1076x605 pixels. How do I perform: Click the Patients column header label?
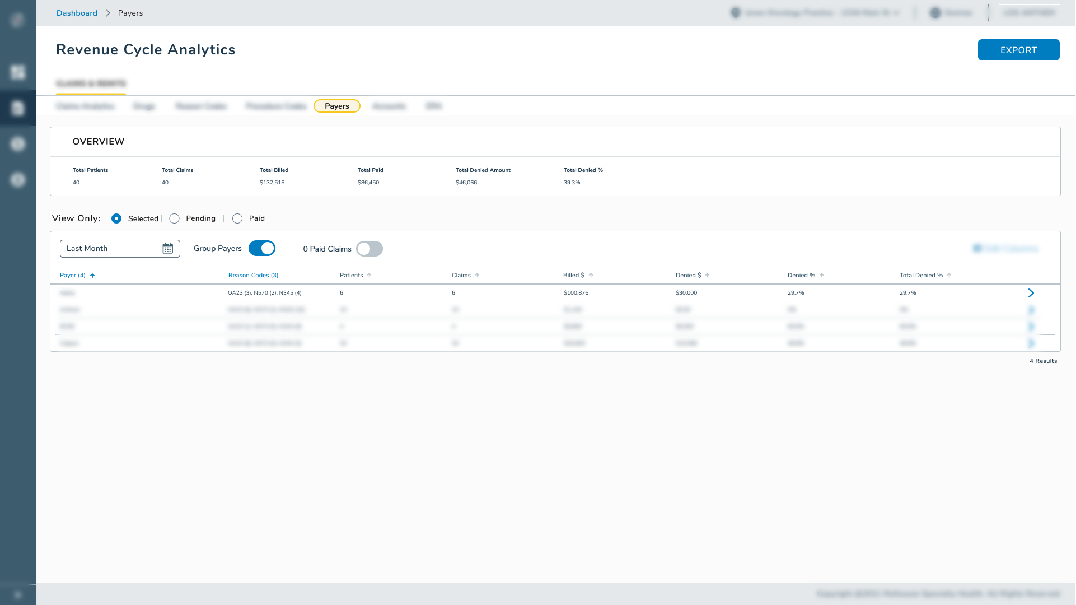click(x=352, y=276)
